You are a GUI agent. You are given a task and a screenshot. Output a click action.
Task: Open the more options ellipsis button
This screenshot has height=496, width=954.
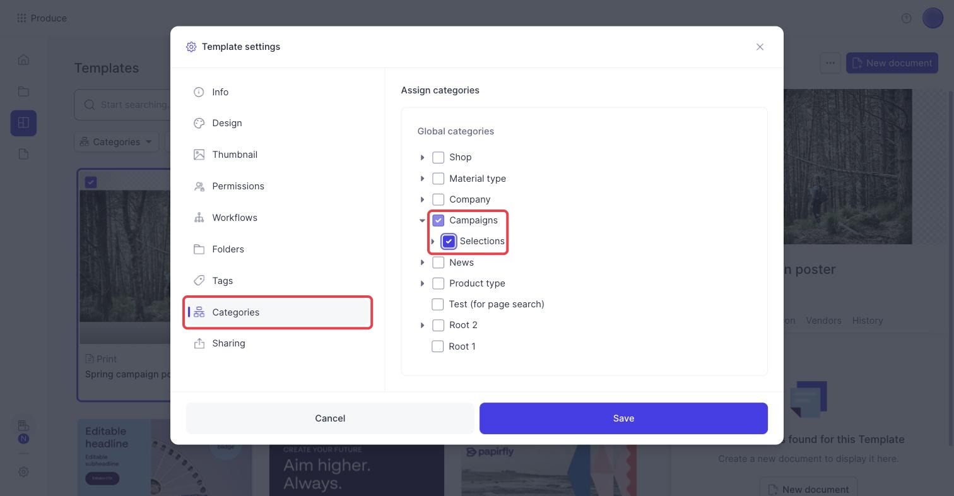(830, 62)
